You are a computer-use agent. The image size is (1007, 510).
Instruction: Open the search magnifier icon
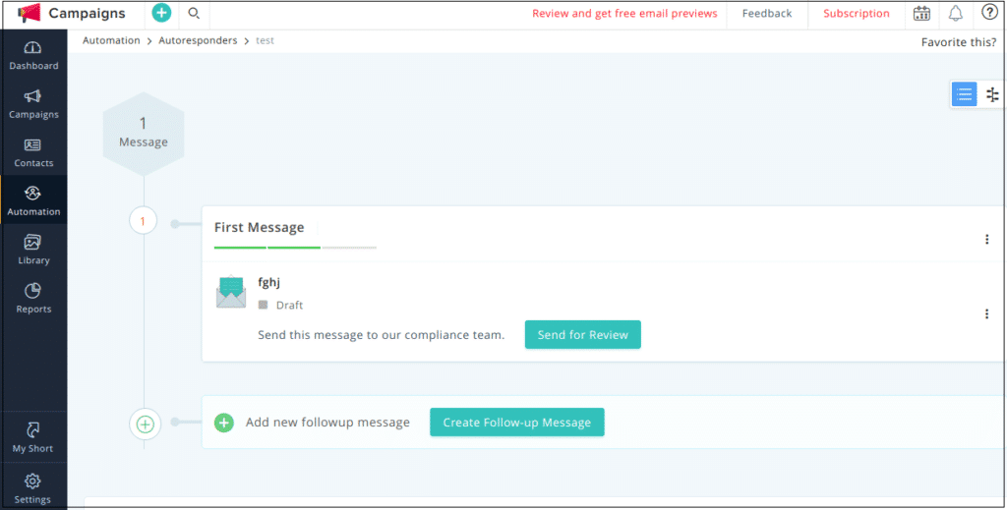point(194,13)
